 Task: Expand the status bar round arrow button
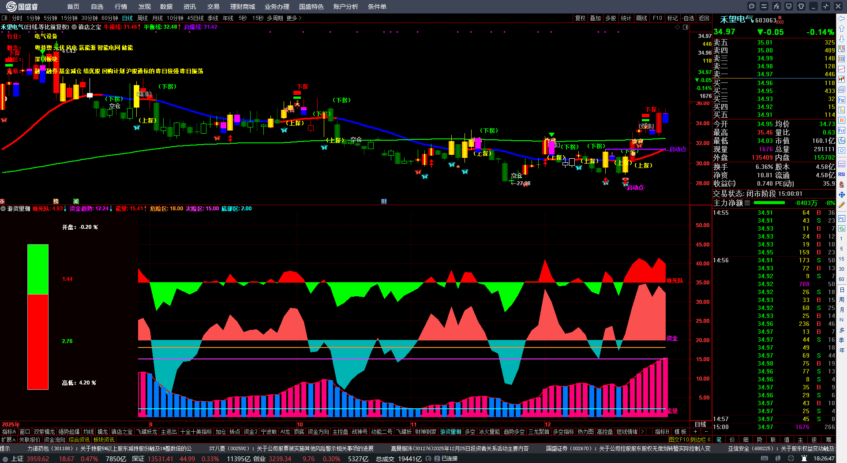[5, 459]
